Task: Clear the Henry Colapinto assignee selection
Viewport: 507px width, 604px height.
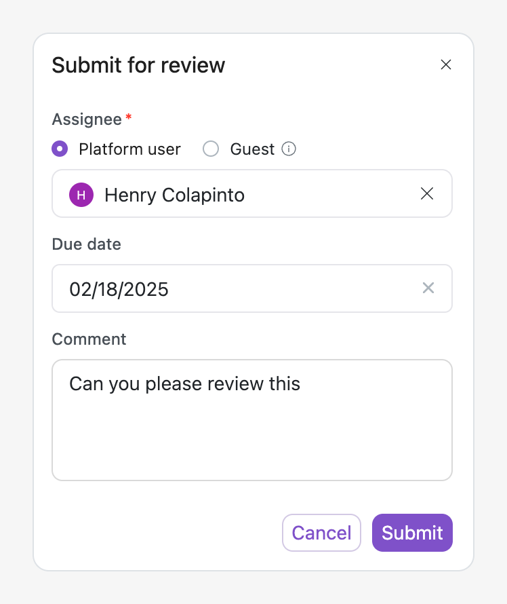Action: click(x=427, y=193)
